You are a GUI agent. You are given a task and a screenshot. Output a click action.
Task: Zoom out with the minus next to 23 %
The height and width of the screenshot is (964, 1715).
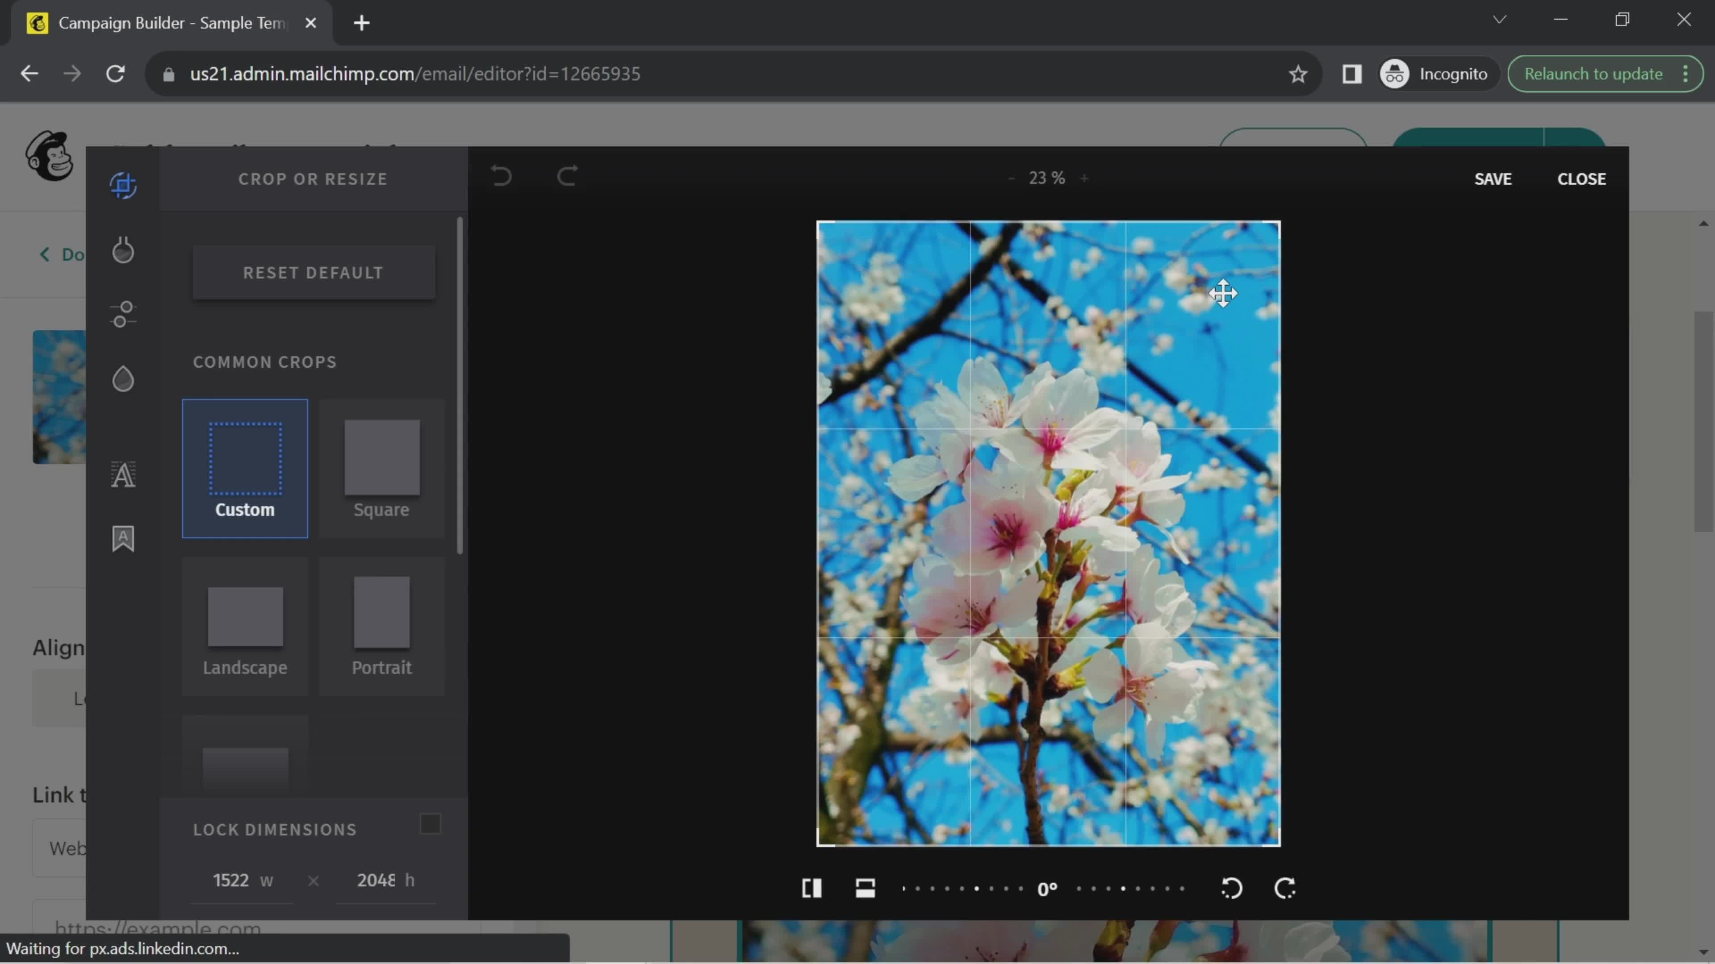(1011, 179)
